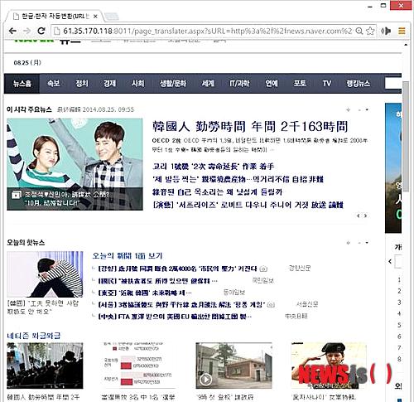The width and height of the screenshot is (414, 402).
Task: Click camera icon beside [서울] headline
Action: [x=272, y=305]
